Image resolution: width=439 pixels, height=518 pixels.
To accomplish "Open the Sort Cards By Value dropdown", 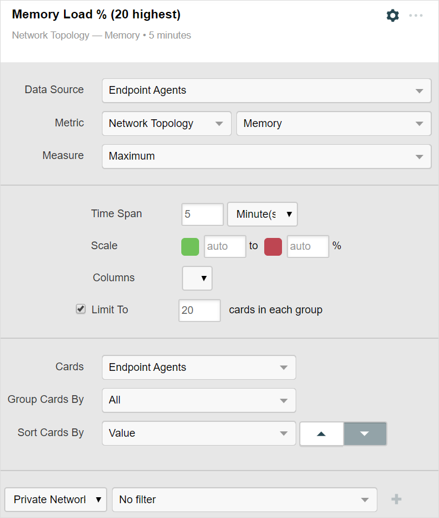I will click(x=198, y=434).
